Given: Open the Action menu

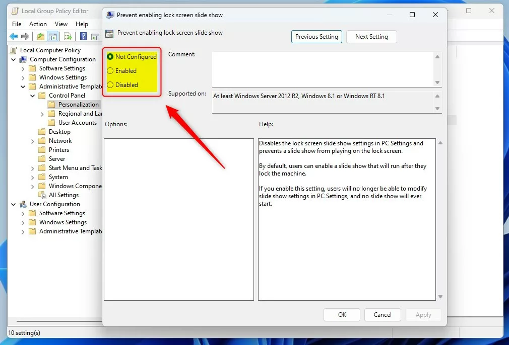Looking at the screenshot, I should pyautogui.click(x=38, y=24).
